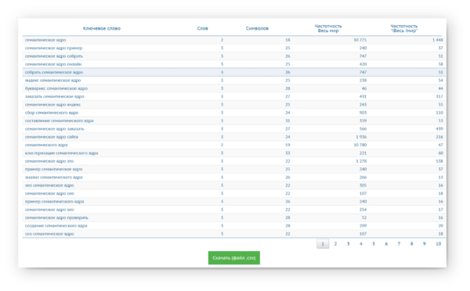Click character count 31 in составление row
This screenshot has height=291, width=470.
(x=287, y=120)
